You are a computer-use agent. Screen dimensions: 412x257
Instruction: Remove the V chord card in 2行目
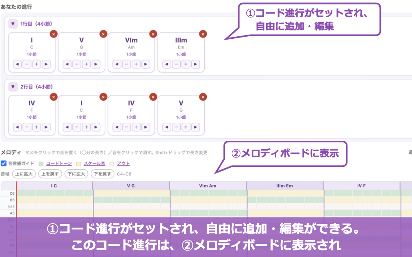tap(203, 97)
